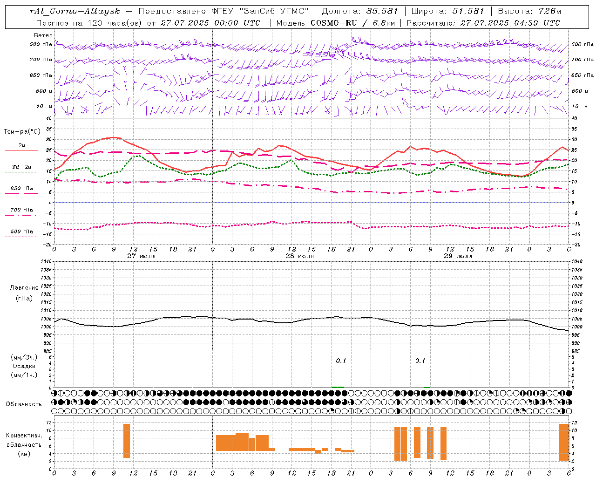Click the Осадки precipitation label
This screenshot has width=596, height=477.
point(24,366)
